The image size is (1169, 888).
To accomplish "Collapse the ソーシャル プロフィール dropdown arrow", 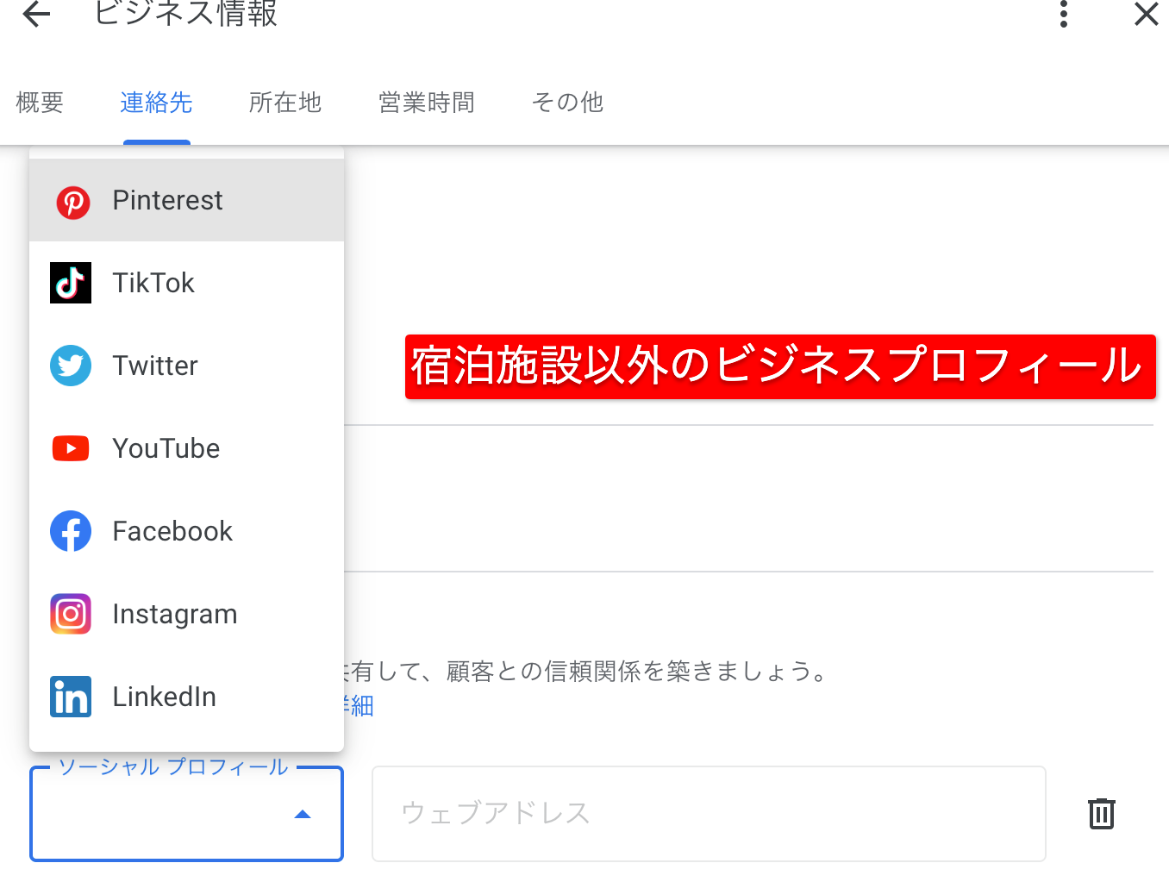I will click(x=302, y=815).
